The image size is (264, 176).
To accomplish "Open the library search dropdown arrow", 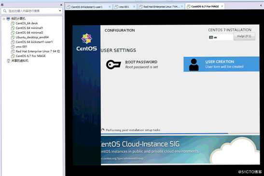I will (60, 11).
